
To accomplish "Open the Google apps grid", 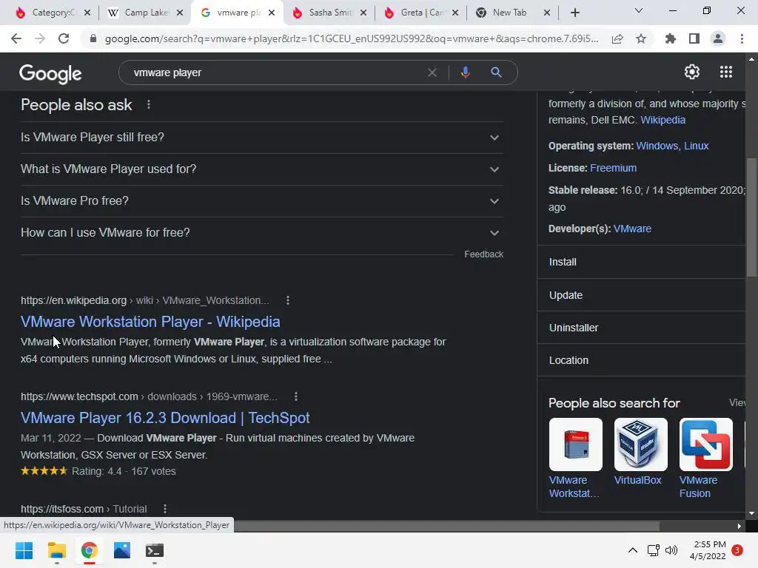I will pos(726,72).
